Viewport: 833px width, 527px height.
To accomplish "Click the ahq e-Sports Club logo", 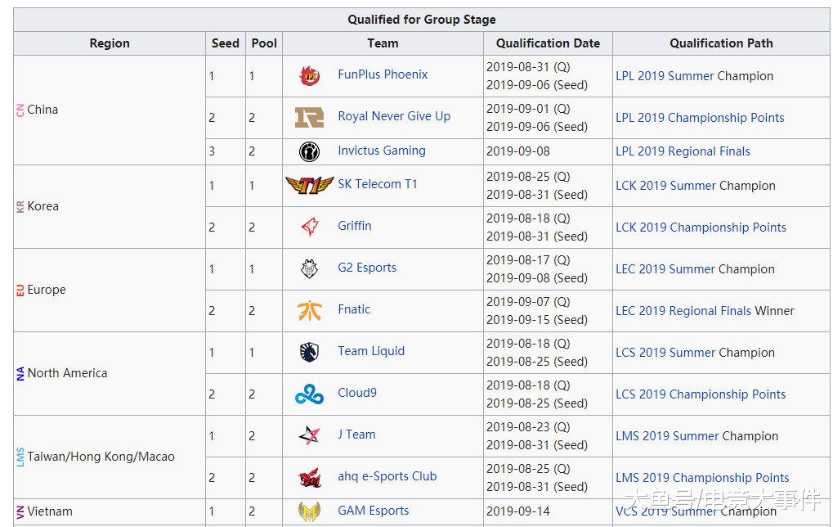I will pos(309,478).
